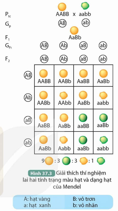Click the green wrinkled seed above parent aabb
The height and width of the screenshot is (211, 118).
pyautogui.click(x=85, y=6)
